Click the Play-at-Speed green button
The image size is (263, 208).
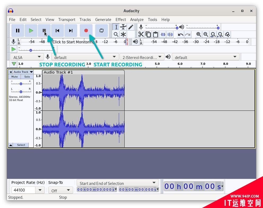point(14,49)
